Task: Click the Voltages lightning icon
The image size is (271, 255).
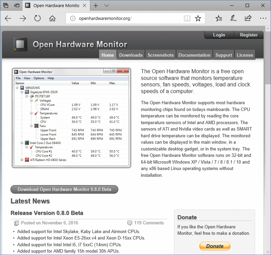Action: pyautogui.click(x=36, y=101)
